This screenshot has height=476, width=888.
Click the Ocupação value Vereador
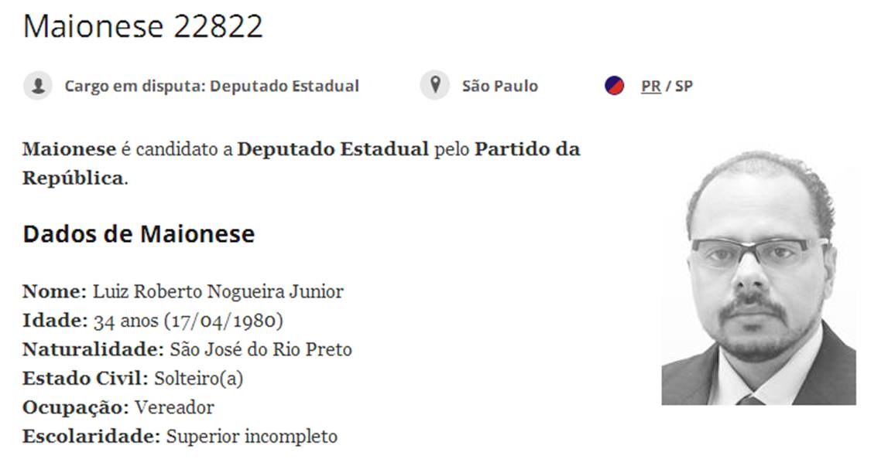click(174, 407)
